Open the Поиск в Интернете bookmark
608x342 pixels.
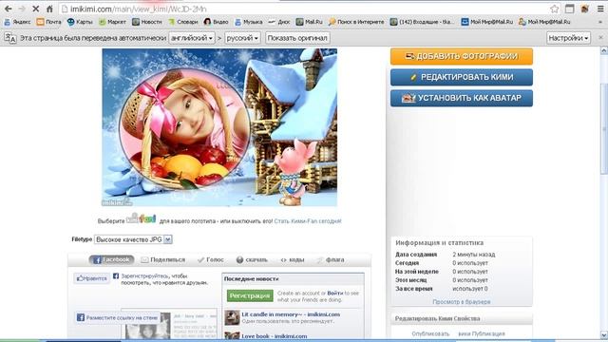click(x=356, y=22)
